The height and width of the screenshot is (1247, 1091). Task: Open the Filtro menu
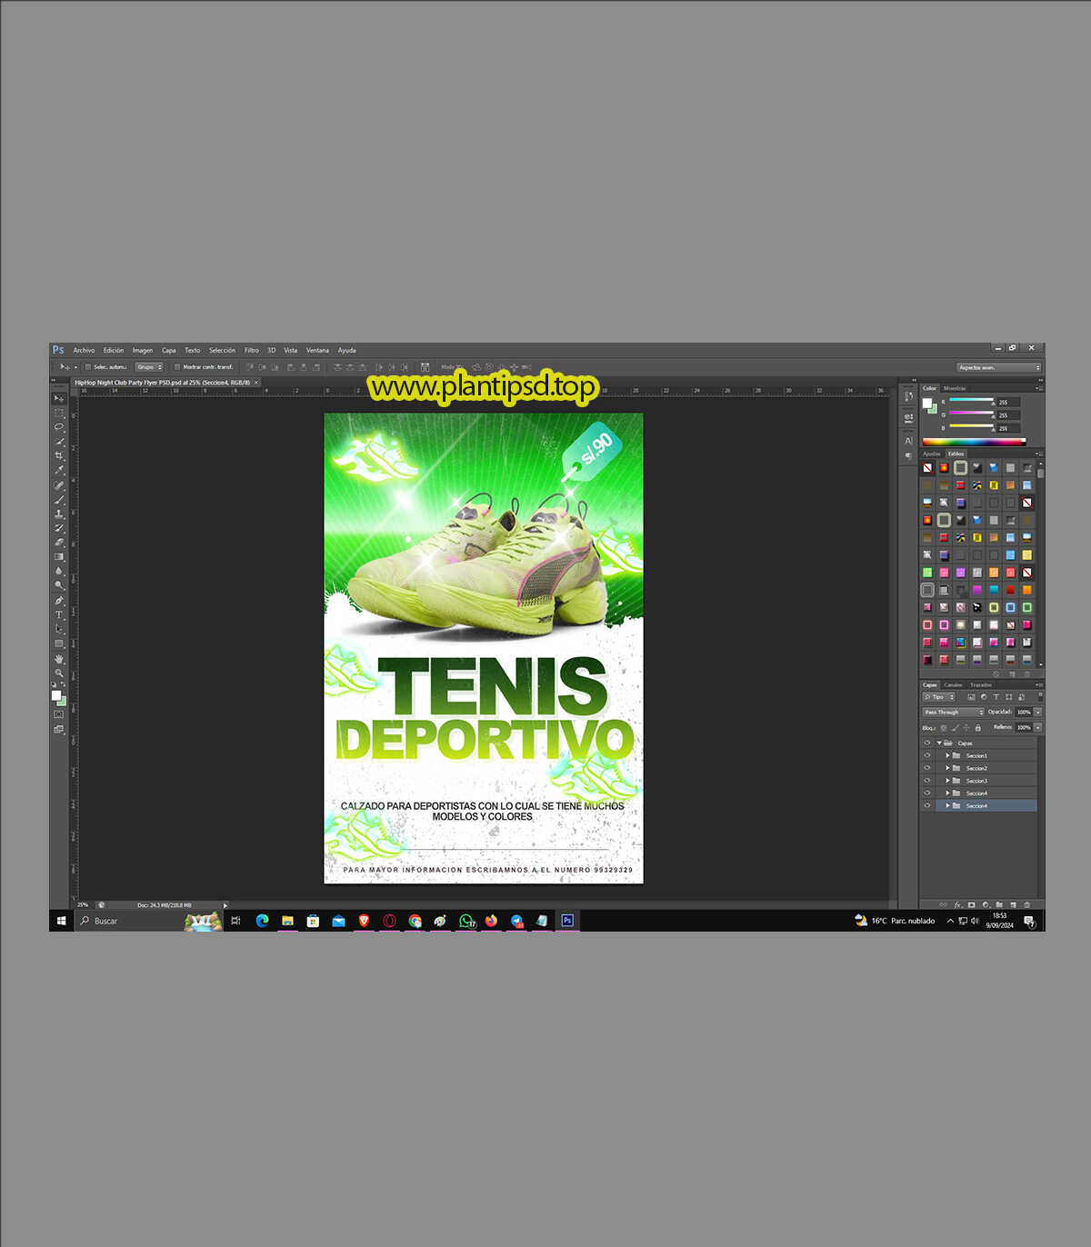tap(252, 350)
